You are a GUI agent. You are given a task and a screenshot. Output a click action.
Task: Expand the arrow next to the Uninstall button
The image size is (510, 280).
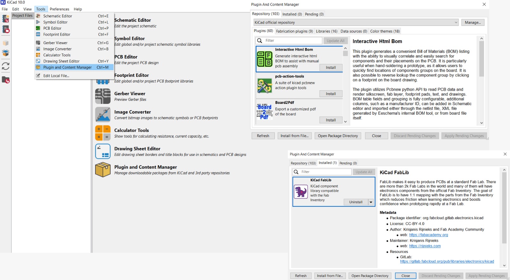point(371,202)
